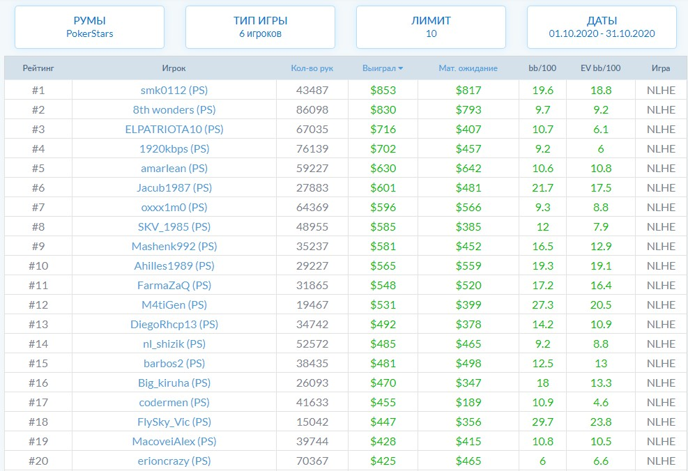Viewport: 688px width, 471px height.
Task: Sort by Выиграл column arrow
Action: [x=400, y=68]
